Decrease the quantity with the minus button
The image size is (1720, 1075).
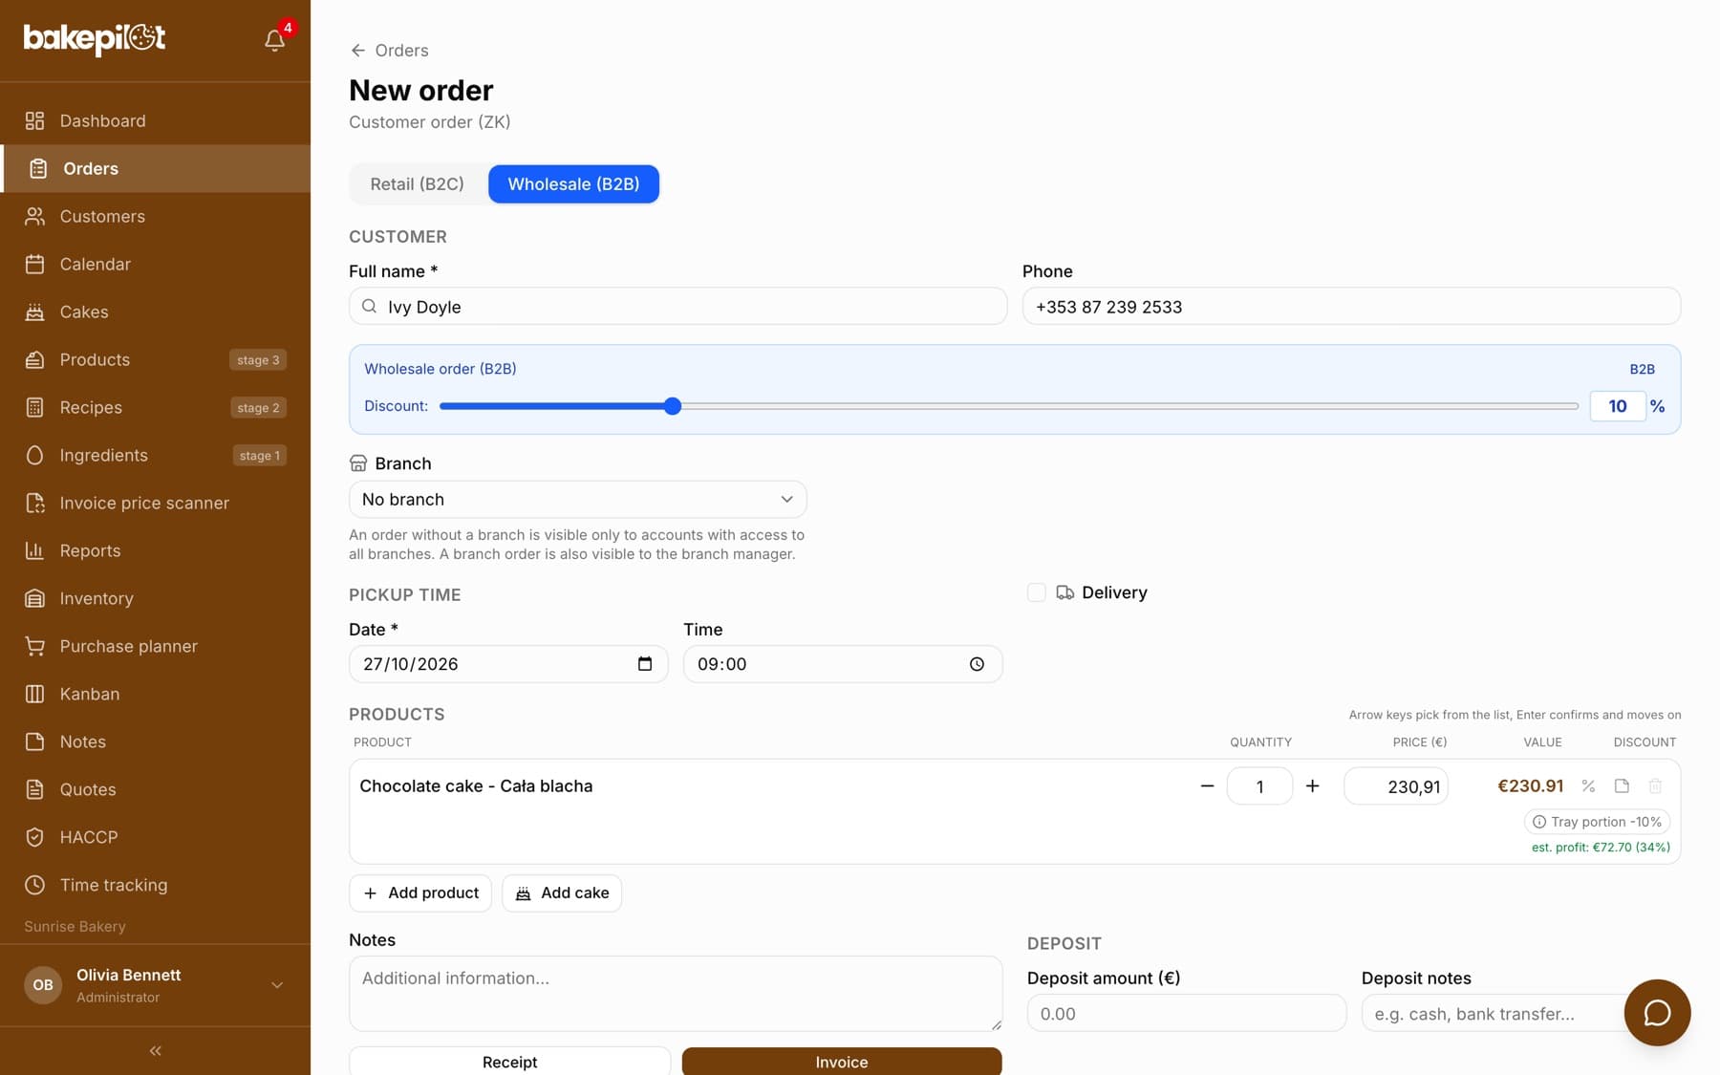(1207, 785)
